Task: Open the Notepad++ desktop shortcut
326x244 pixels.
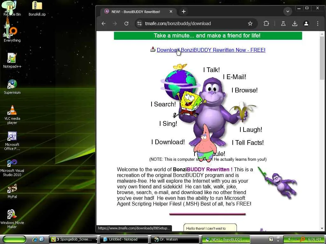Action: tap(12, 60)
